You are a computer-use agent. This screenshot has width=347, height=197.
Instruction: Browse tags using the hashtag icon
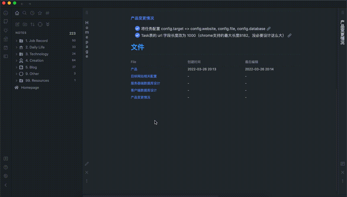tap(47, 13)
